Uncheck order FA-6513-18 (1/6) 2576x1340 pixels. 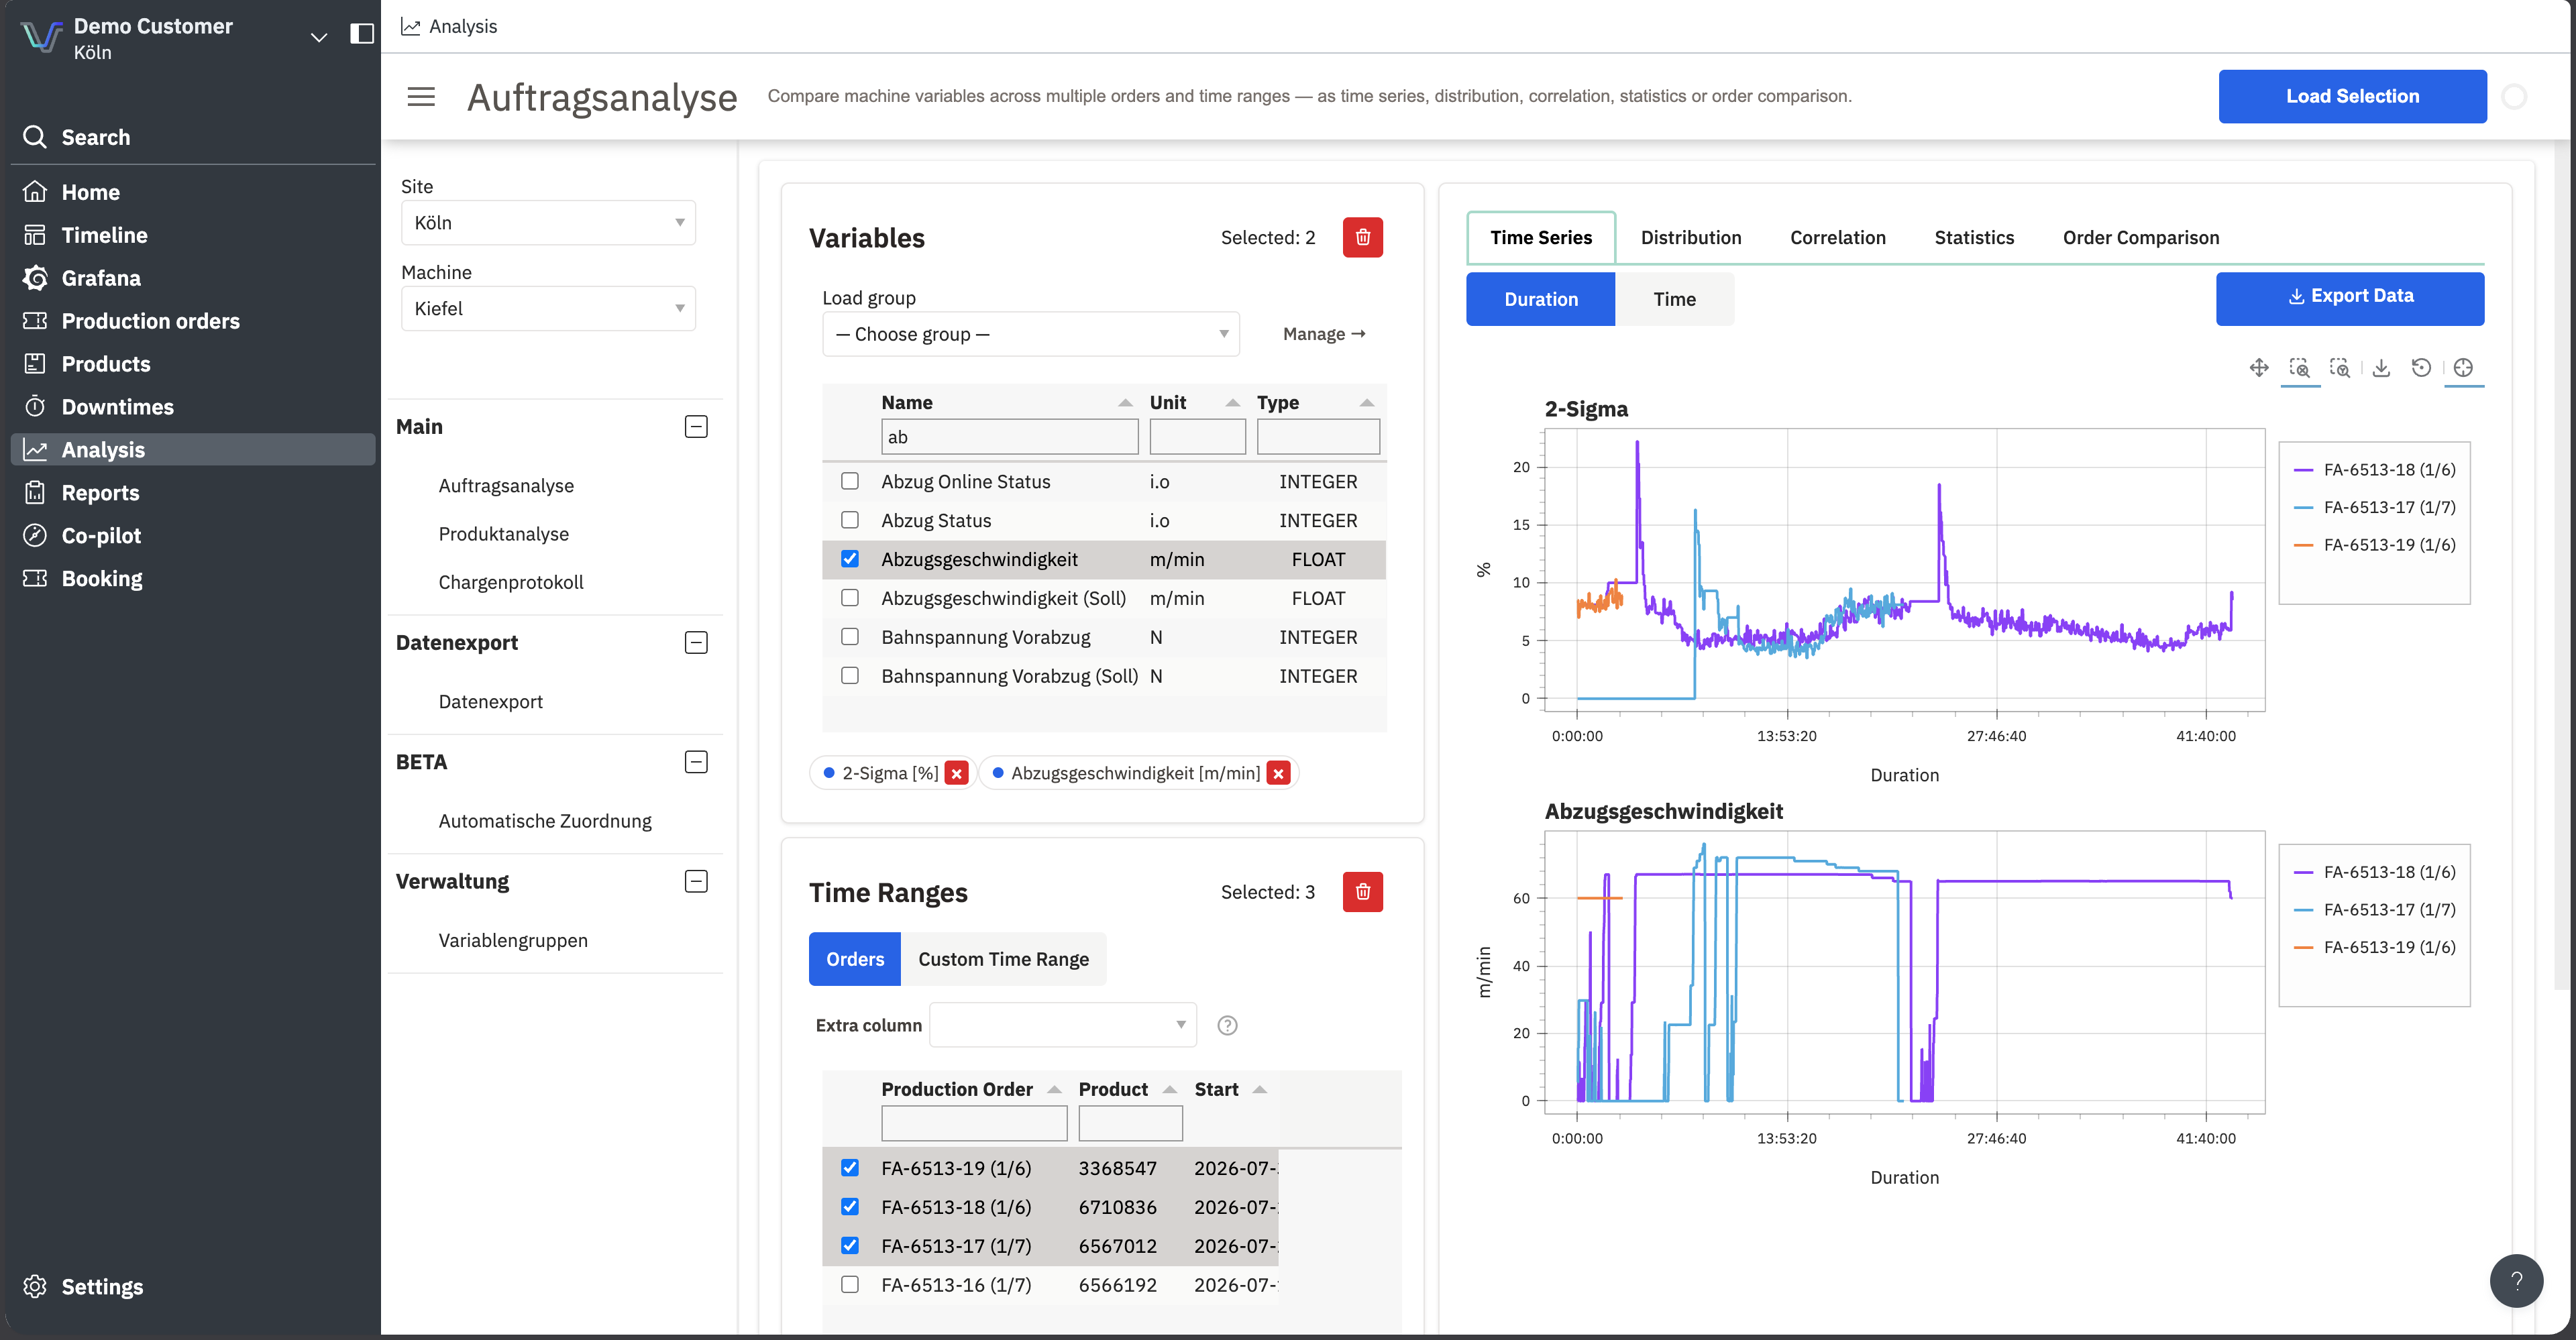coord(850,1207)
